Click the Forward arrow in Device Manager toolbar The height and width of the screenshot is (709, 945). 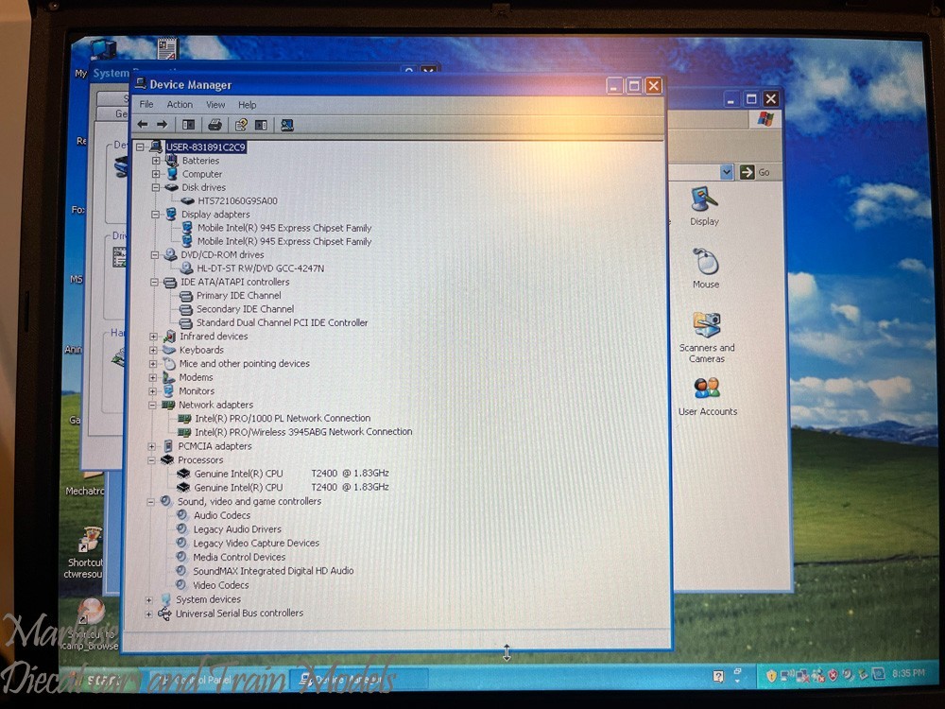pyautogui.click(x=163, y=124)
